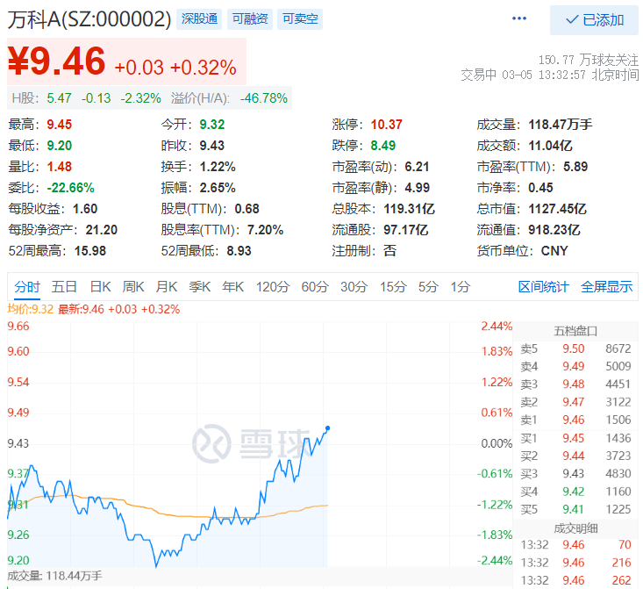This screenshot has width=643, height=589.
Task: Click the 成交额 value 11.04亿
Action: coord(550,146)
